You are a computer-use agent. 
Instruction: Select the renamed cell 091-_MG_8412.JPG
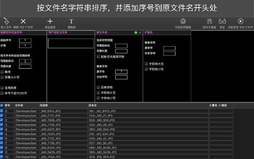(148, 111)
